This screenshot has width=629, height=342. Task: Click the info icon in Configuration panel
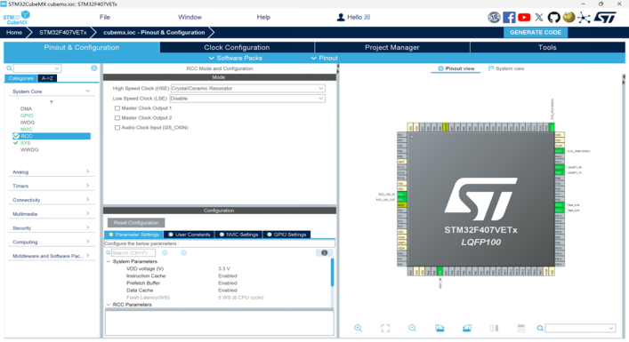pos(324,252)
